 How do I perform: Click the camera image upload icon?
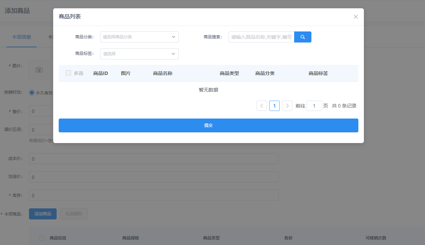[x=39, y=70]
